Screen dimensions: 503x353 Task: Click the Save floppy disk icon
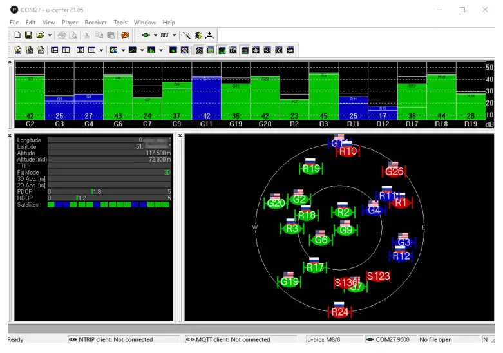tap(28, 35)
